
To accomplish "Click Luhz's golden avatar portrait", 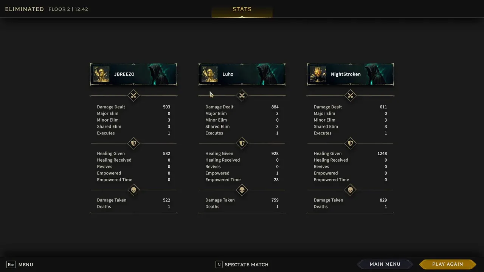I will point(209,74).
